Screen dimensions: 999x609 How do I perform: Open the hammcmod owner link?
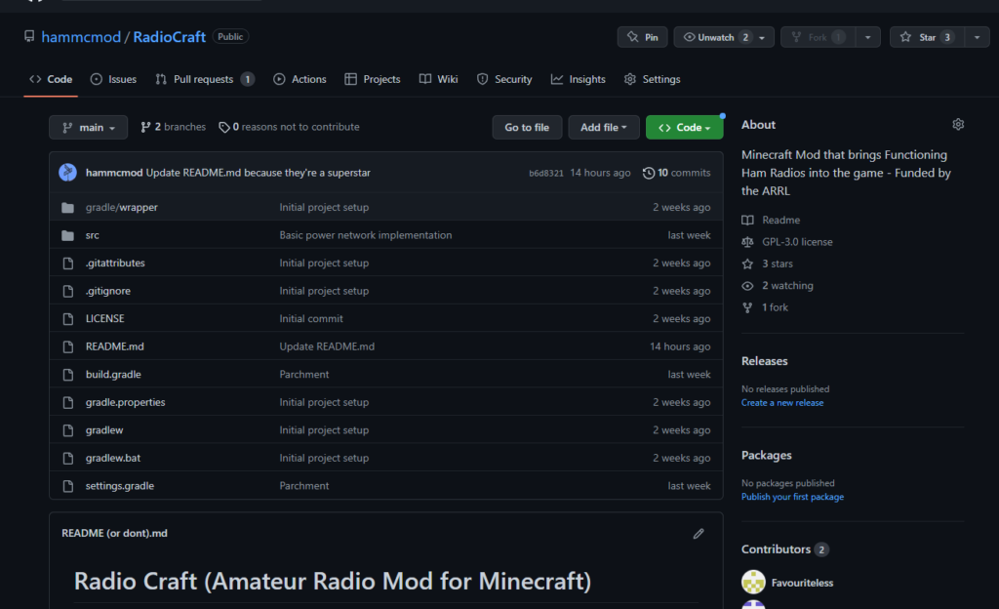81,37
